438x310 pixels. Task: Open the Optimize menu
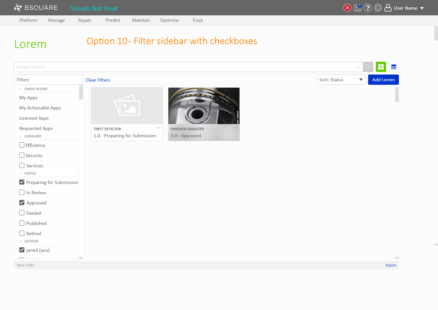coord(169,20)
